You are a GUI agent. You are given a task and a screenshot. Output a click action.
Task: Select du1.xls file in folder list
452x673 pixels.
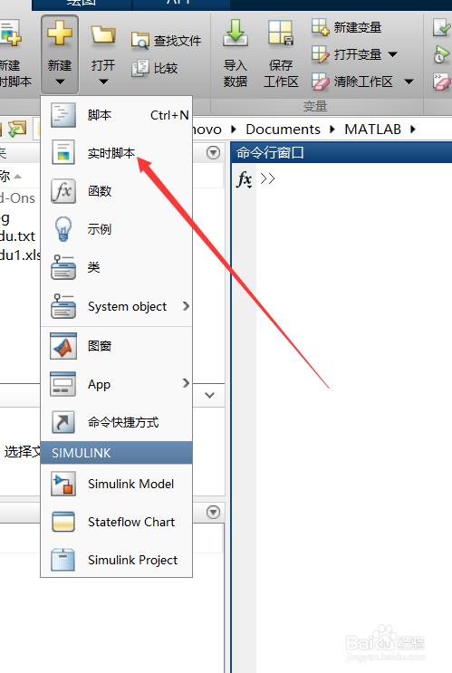coord(20,255)
